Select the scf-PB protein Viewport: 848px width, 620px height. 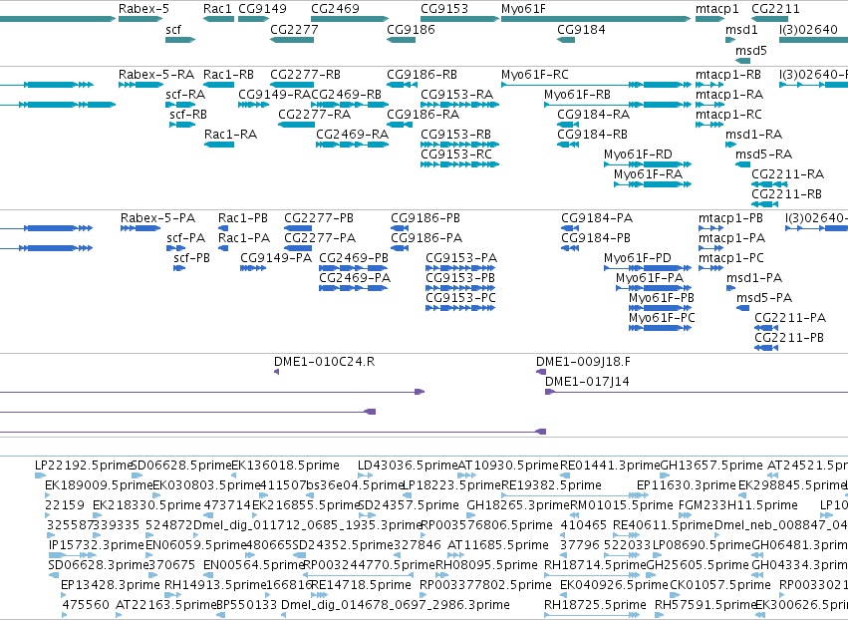[x=179, y=268]
